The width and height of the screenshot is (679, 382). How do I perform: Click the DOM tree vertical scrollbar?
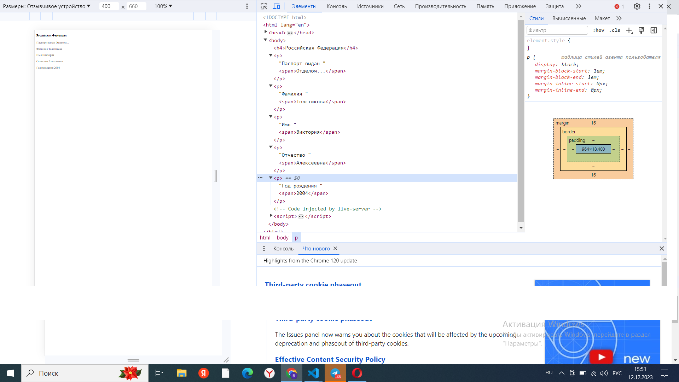pos(521,120)
